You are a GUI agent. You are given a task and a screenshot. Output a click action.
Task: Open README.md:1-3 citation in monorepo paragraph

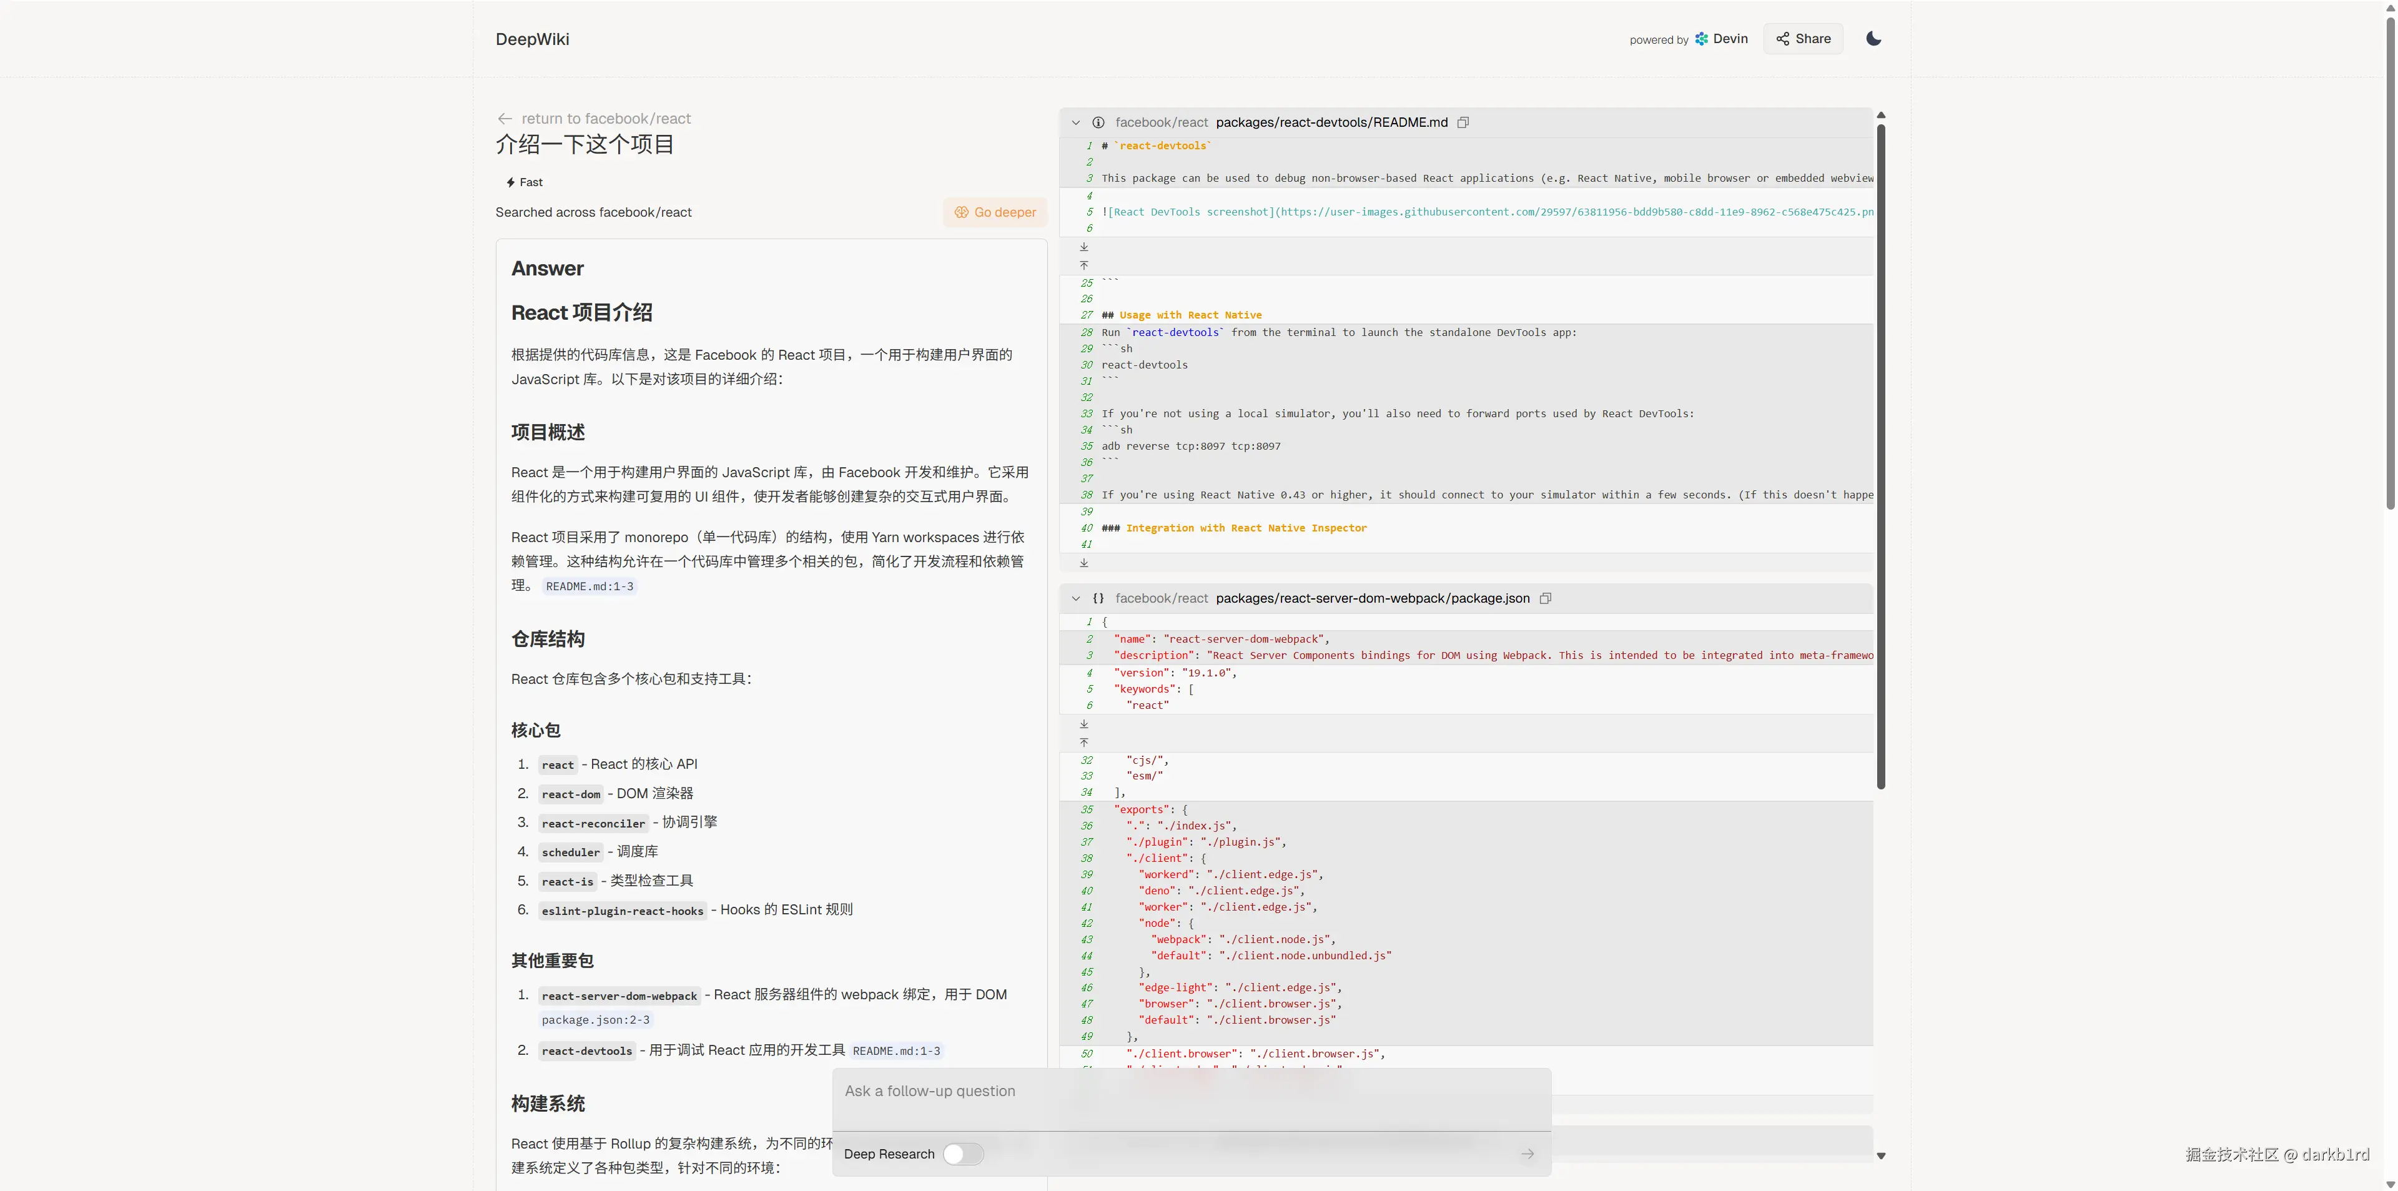(x=590, y=586)
